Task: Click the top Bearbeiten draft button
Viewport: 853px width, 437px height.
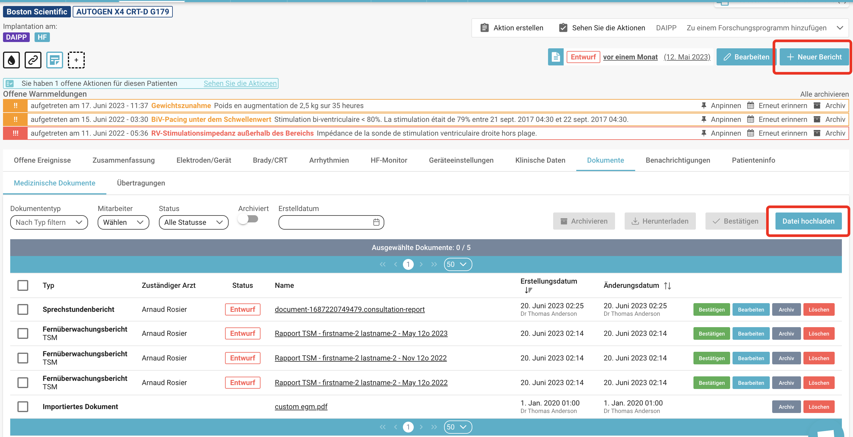Action: click(746, 57)
